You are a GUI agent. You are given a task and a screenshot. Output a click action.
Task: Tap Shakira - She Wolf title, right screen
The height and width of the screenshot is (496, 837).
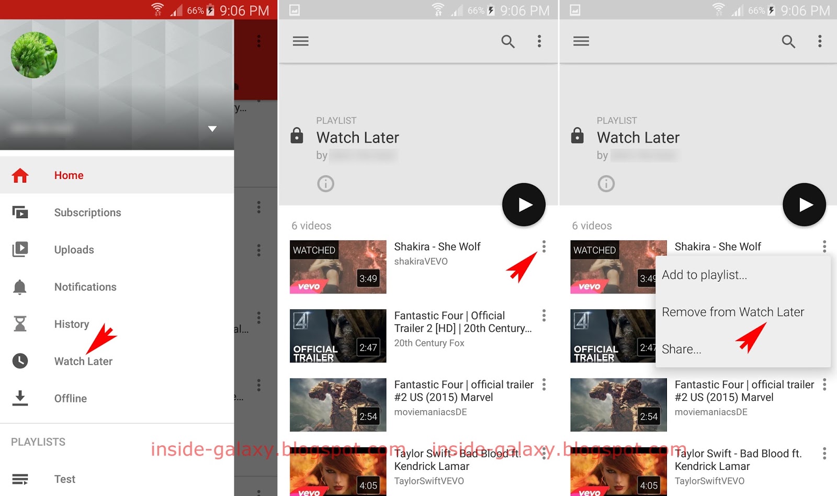[x=718, y=246]
